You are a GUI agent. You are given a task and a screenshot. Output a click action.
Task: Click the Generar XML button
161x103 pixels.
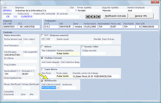(x=141, y=16)
